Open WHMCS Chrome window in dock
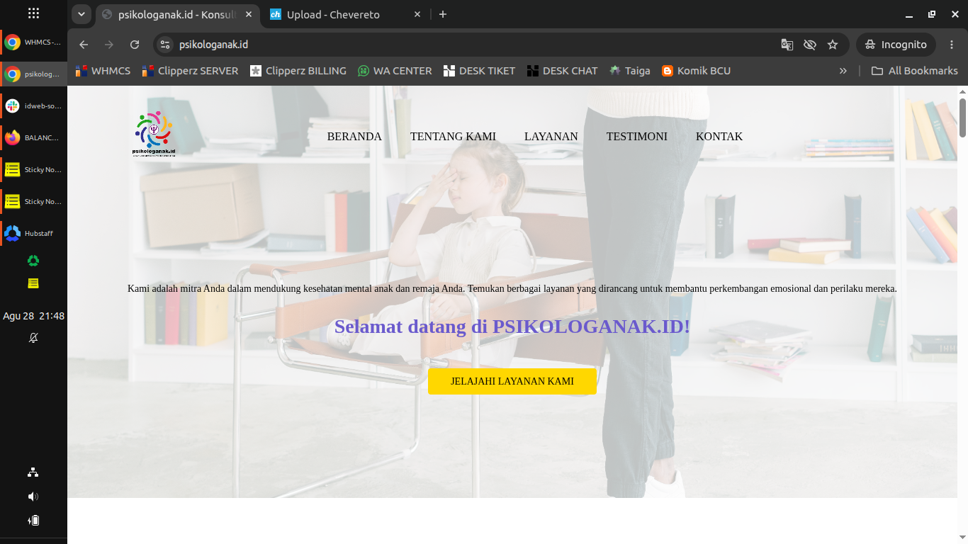Screen dimensions: 968x544 click(33, 42)
